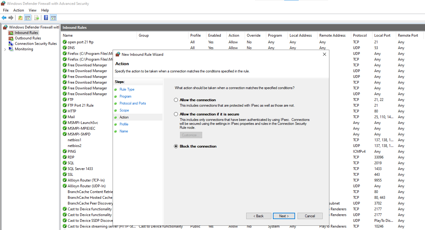Choose Allow the connection if it is secure
Screen dimensions: 425x230
click(176, 114)
